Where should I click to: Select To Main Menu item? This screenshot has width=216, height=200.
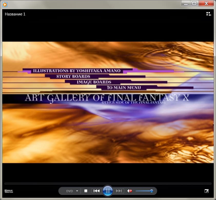click(x=124, y=88)
